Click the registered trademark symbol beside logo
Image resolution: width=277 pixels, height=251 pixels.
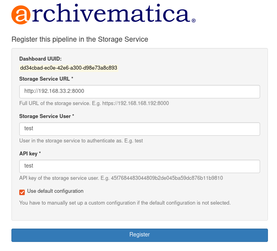(x=193, y=20)
